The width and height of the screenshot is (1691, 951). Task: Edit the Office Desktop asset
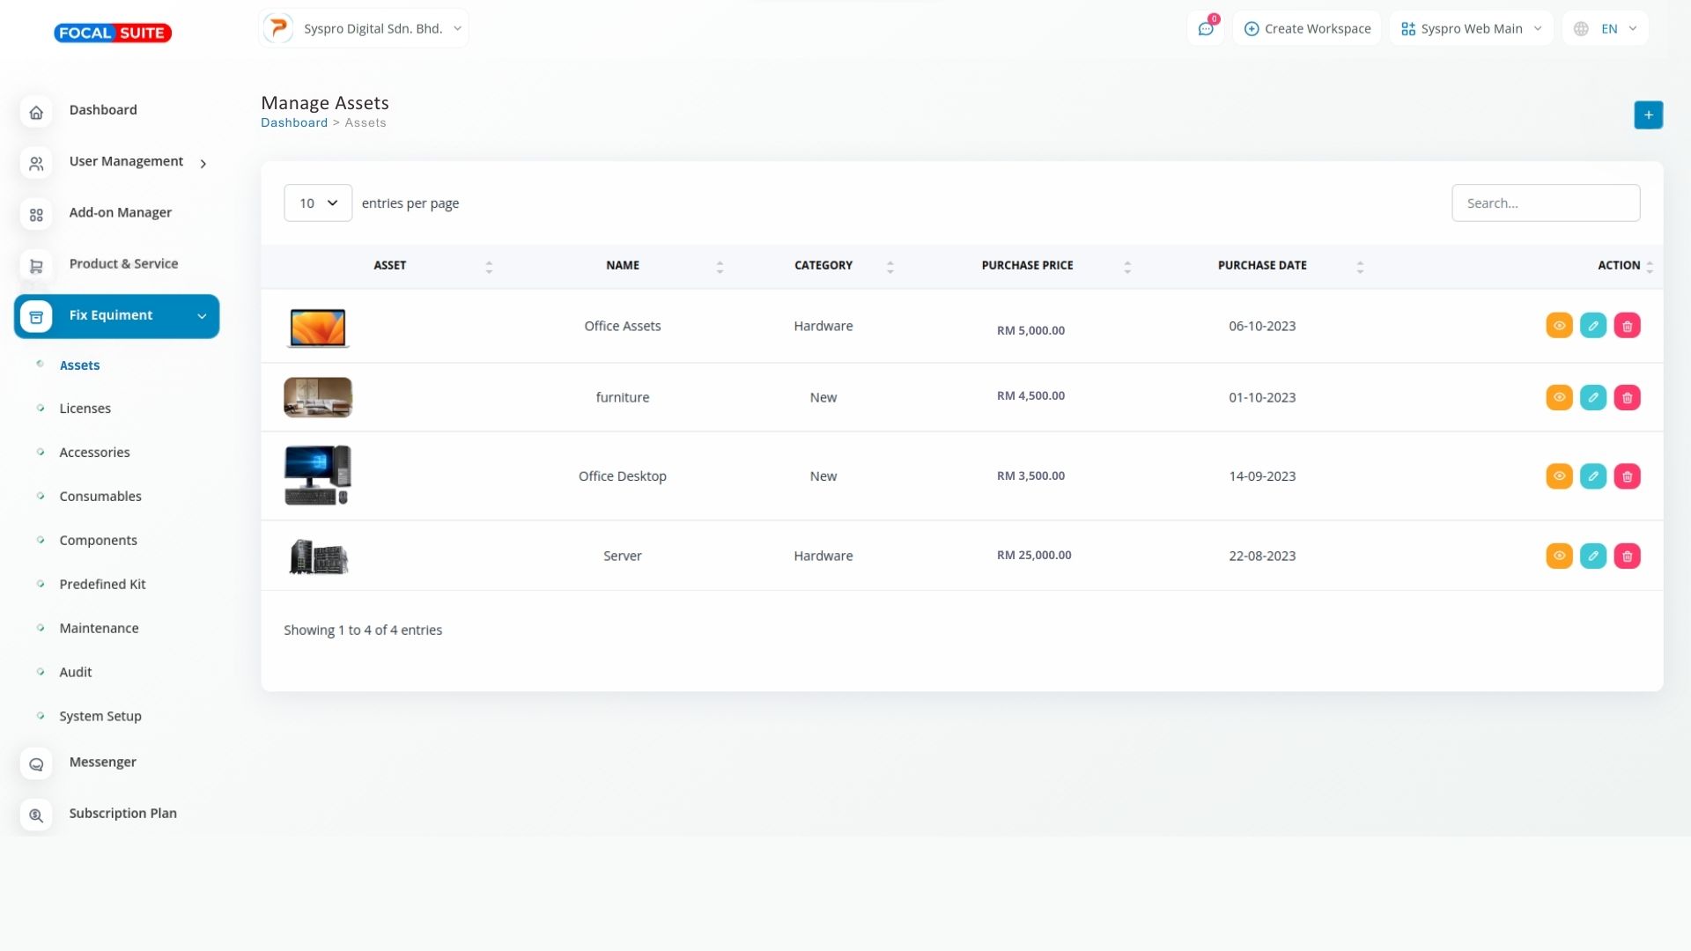point(1592,476)
